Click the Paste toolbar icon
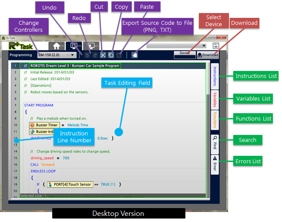This screenshot has width=282, height=222. point(119,55)
